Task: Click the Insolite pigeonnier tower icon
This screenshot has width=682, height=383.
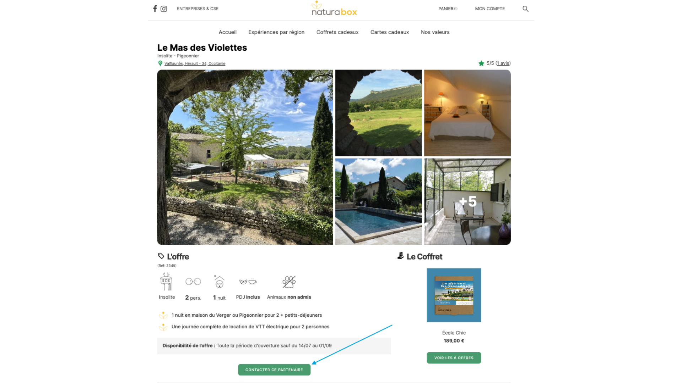Action: click(166, 282)
